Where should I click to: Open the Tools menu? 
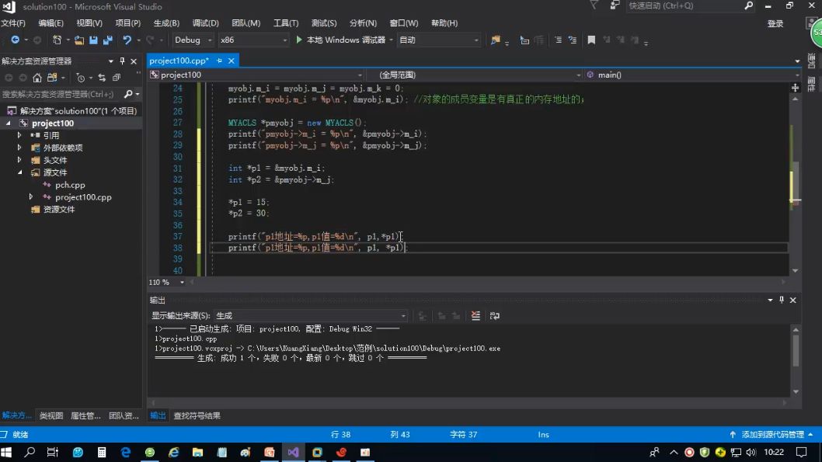pos(286,23)
